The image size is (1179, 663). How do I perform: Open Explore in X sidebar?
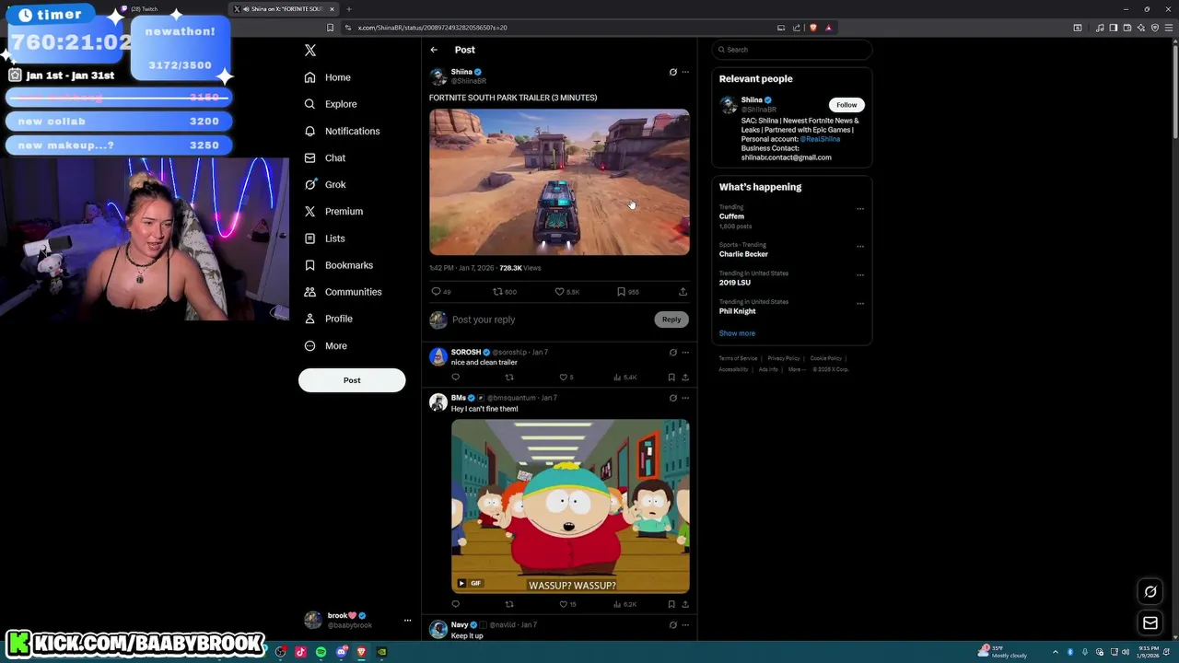point(331,104)
